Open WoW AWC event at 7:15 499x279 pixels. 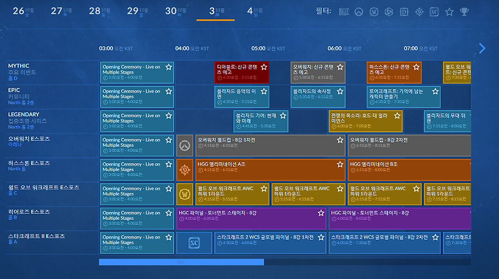(447, 194)
